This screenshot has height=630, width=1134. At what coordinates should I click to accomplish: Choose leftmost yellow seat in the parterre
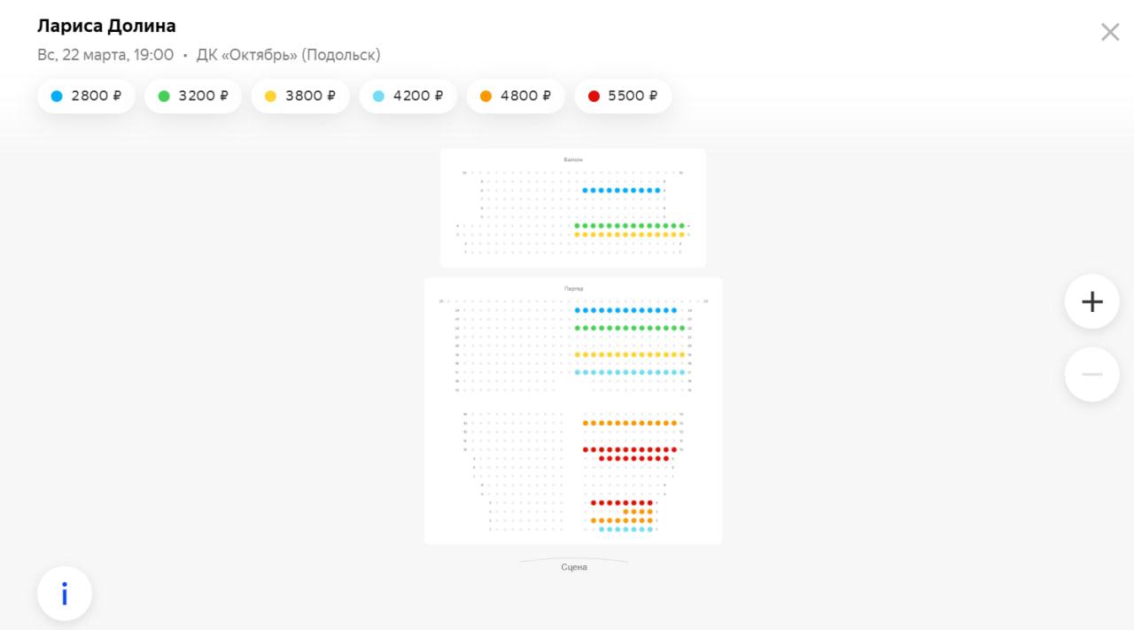[577, 354]
